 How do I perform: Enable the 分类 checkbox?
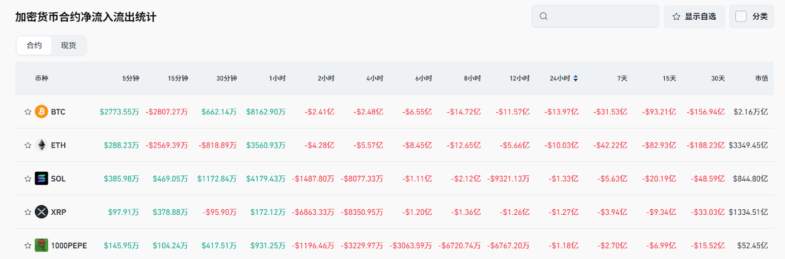(741, 17)
